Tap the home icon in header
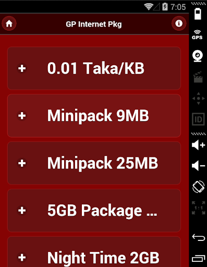 (x=9, y=23)
